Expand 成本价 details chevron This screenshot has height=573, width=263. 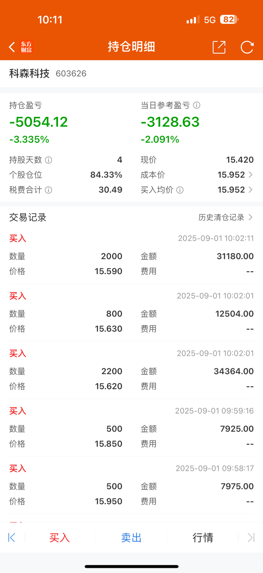pos(251,175)
